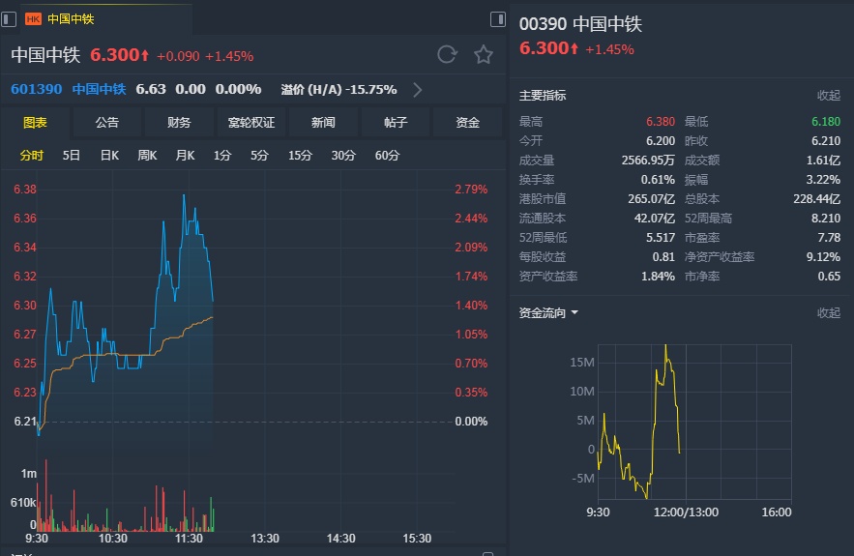Image resolution: width=854 pixels, height=556 pixels.
Task: Click the 中国中铁 window title tab
Action: tap(71, 18)
